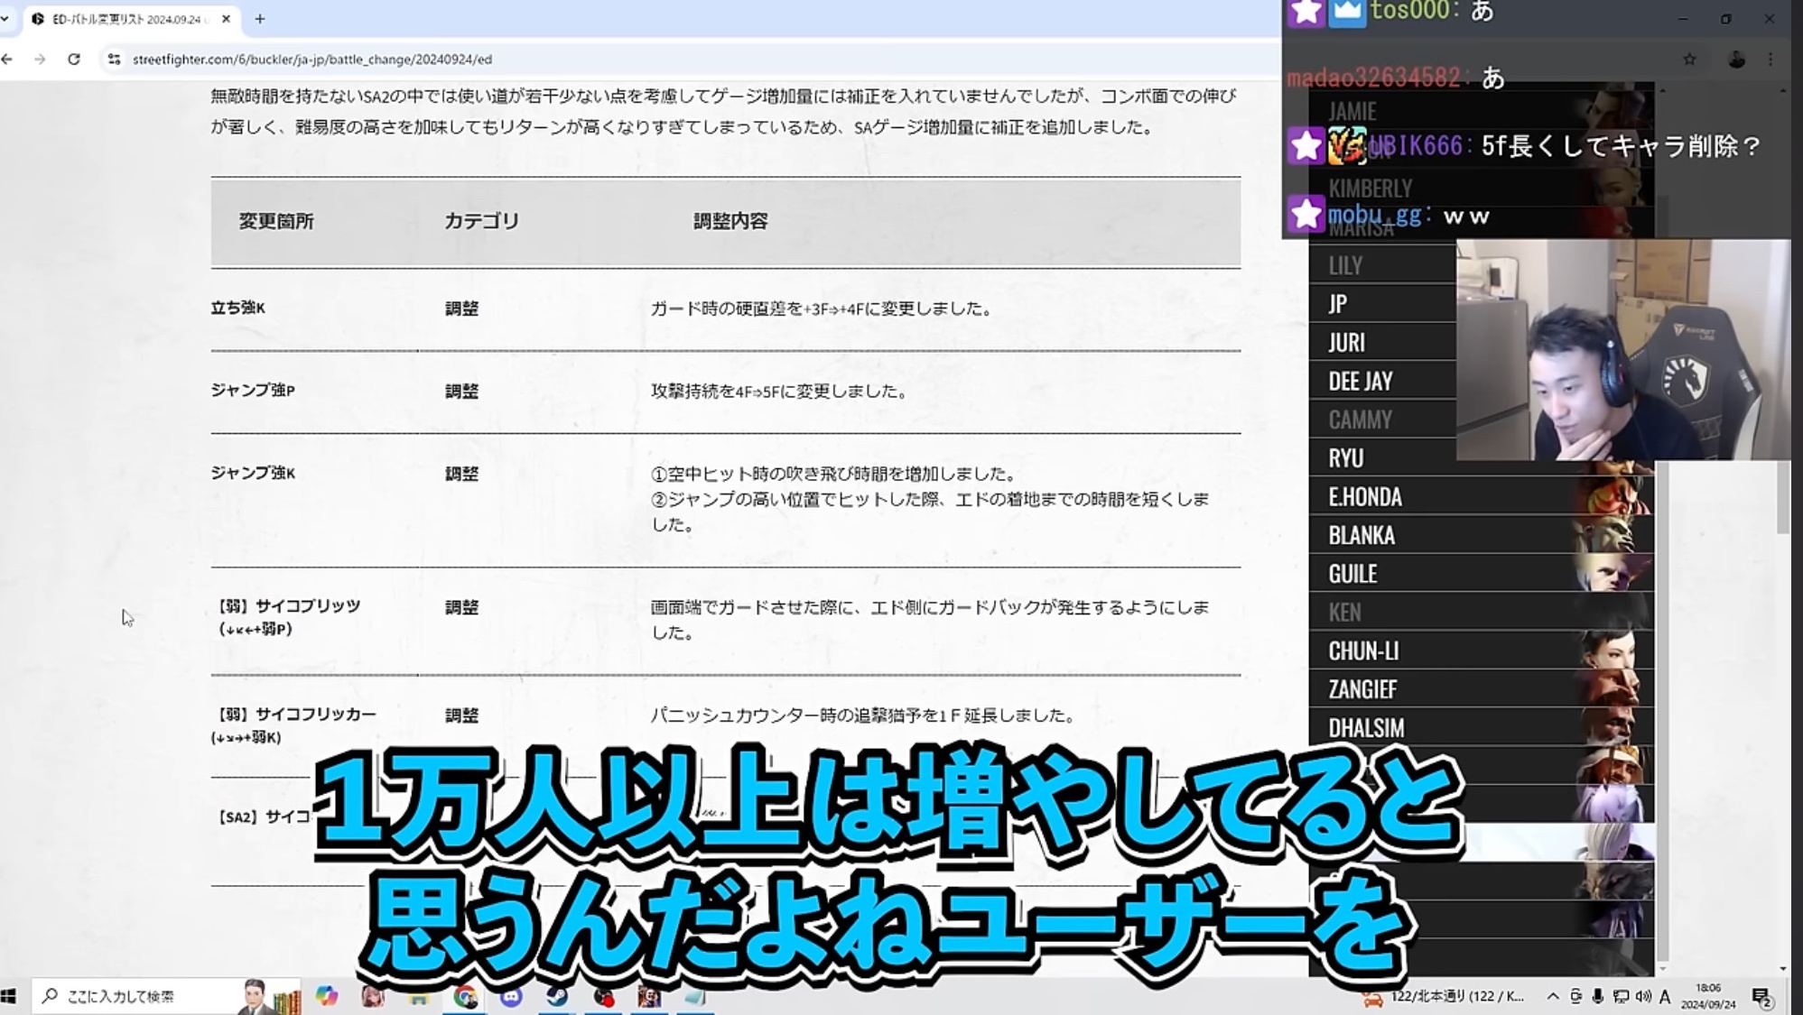Go back to the previous page
Screen dimensions: 1803x1015
pos(8,60)
